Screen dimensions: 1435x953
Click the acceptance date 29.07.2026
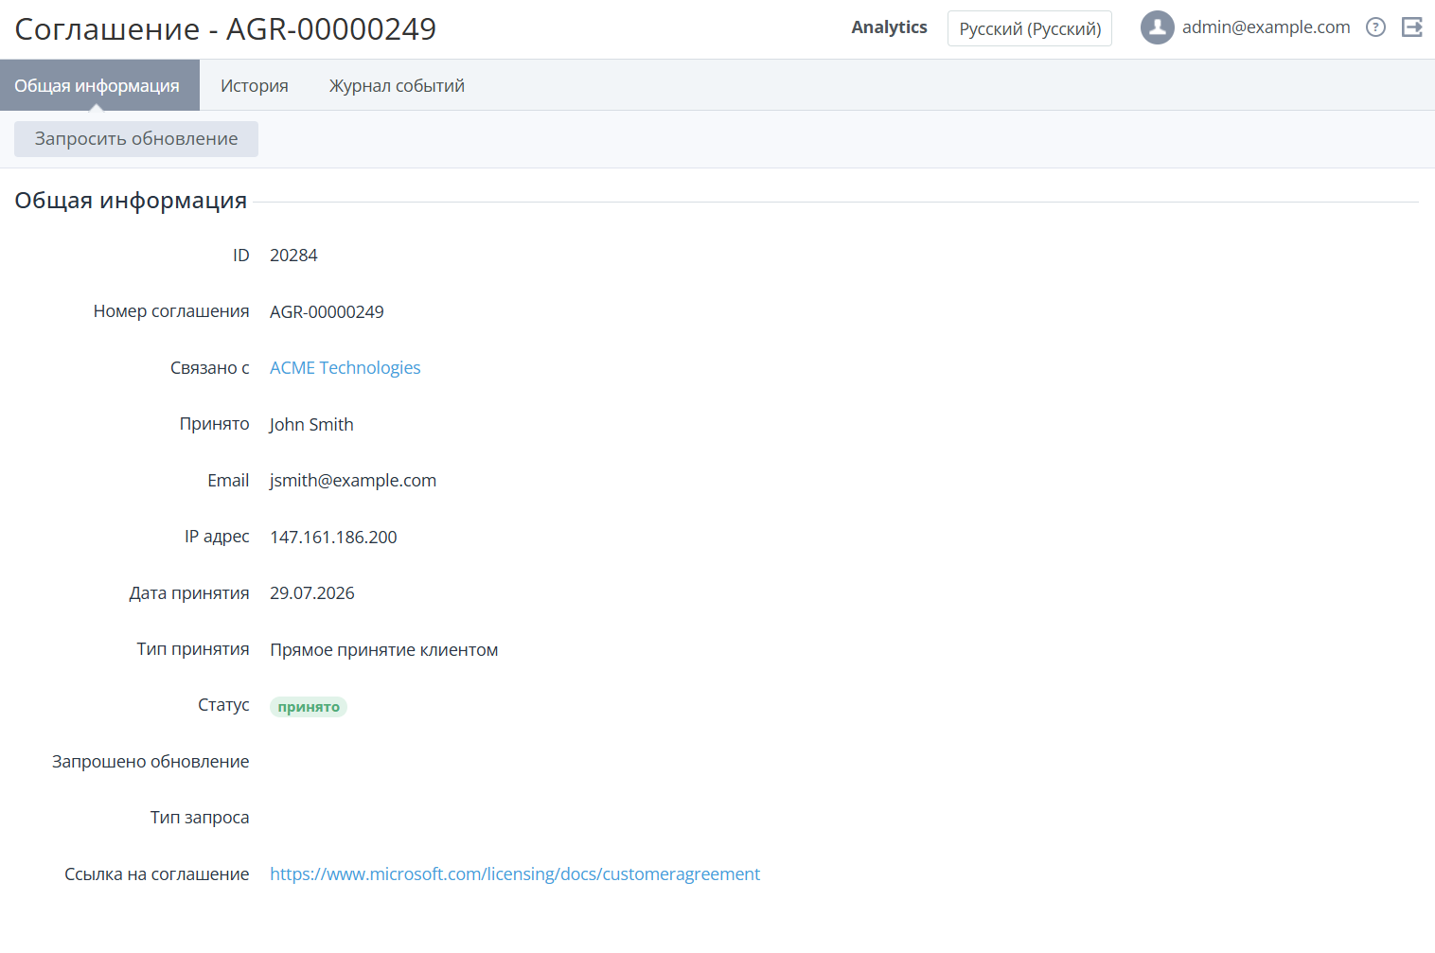pyautogui.click(x=312, y=593)
